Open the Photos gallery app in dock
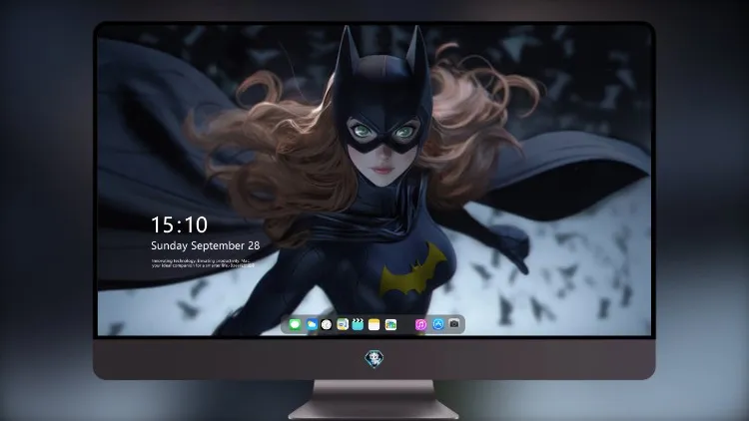This screenshot has height=421, width=749. [x=390, y=324]
